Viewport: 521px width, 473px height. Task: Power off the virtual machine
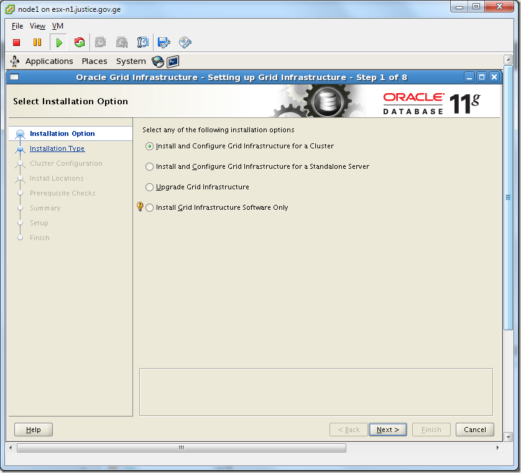(17, 42)
